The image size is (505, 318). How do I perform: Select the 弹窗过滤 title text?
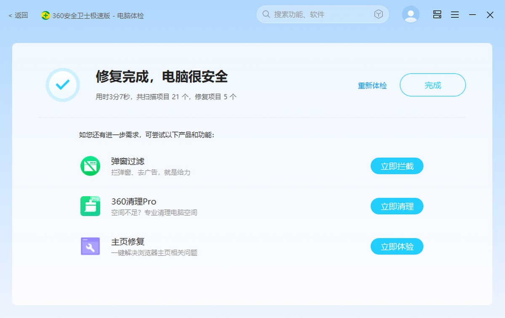tap(128, 161)
